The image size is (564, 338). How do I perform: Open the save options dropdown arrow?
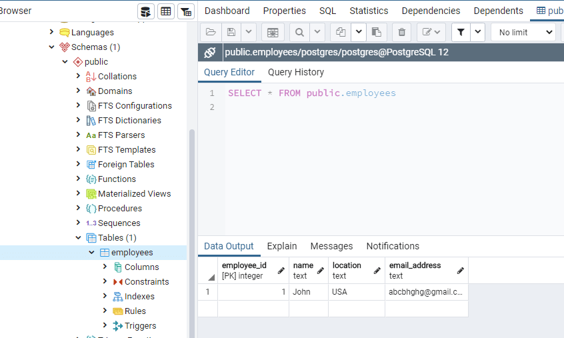pyautogui.click(x=249, y=33)
